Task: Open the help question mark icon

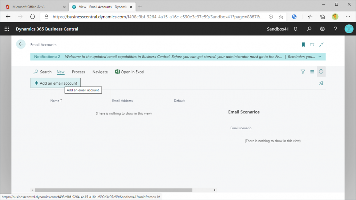Action: coord(335,29)
